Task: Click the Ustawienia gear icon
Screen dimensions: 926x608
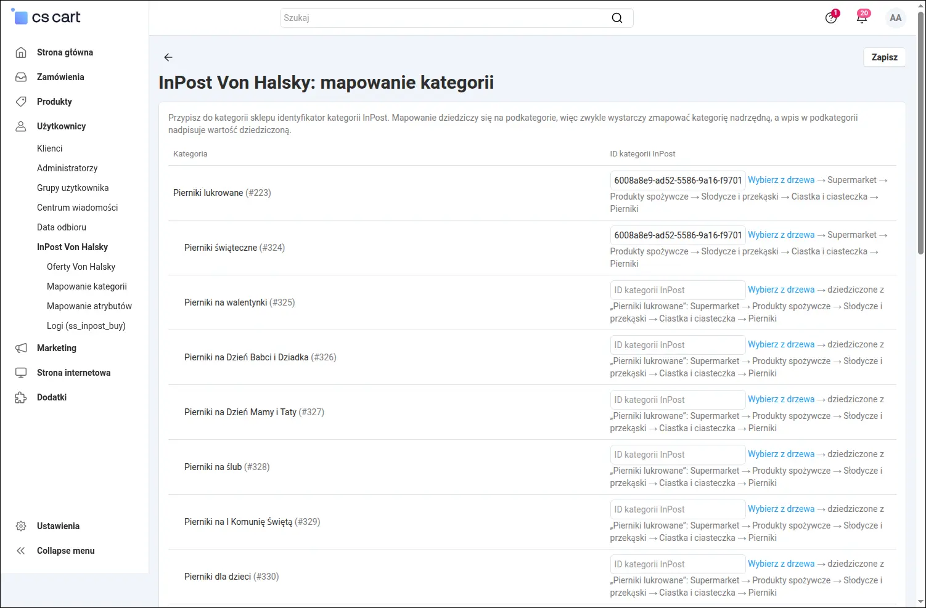Action: (21, 526)
